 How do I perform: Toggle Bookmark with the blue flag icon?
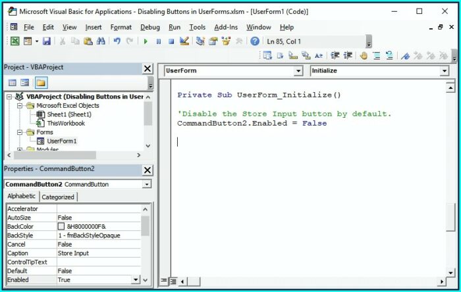coord(405,55)
